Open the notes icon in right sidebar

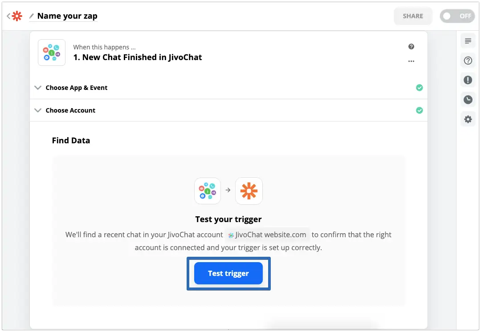click(x=468, y=41)
